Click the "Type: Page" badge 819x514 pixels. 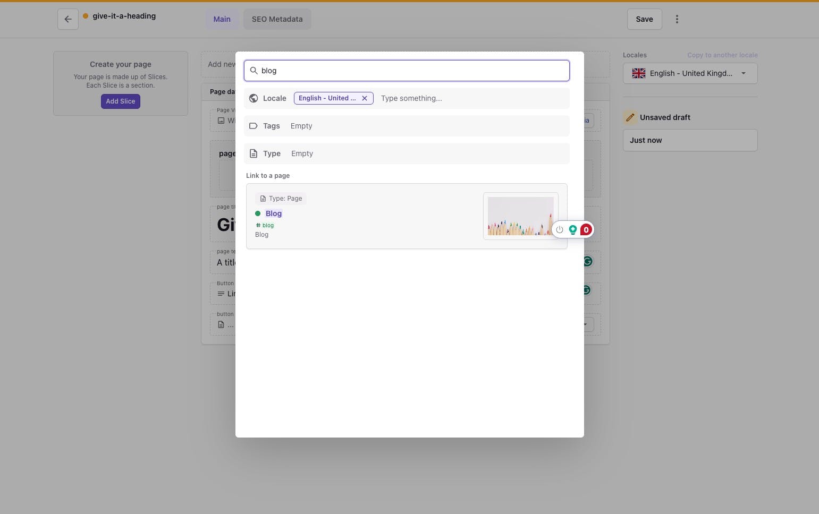[x=281, y=199]
